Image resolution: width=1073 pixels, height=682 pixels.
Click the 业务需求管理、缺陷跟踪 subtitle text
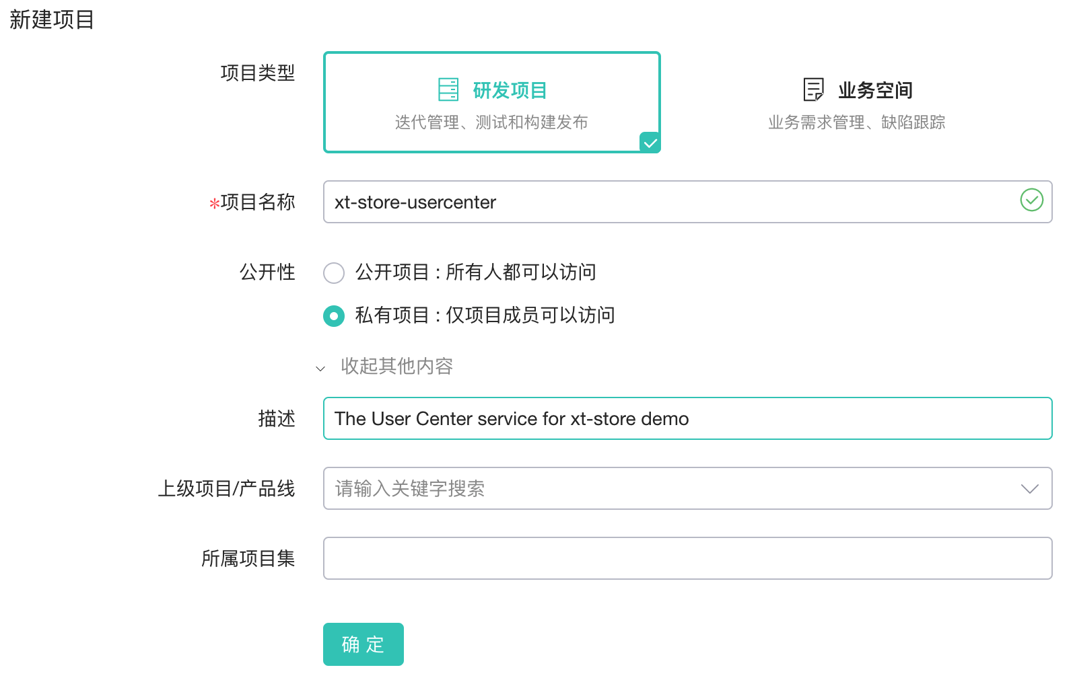click(856, 122)
